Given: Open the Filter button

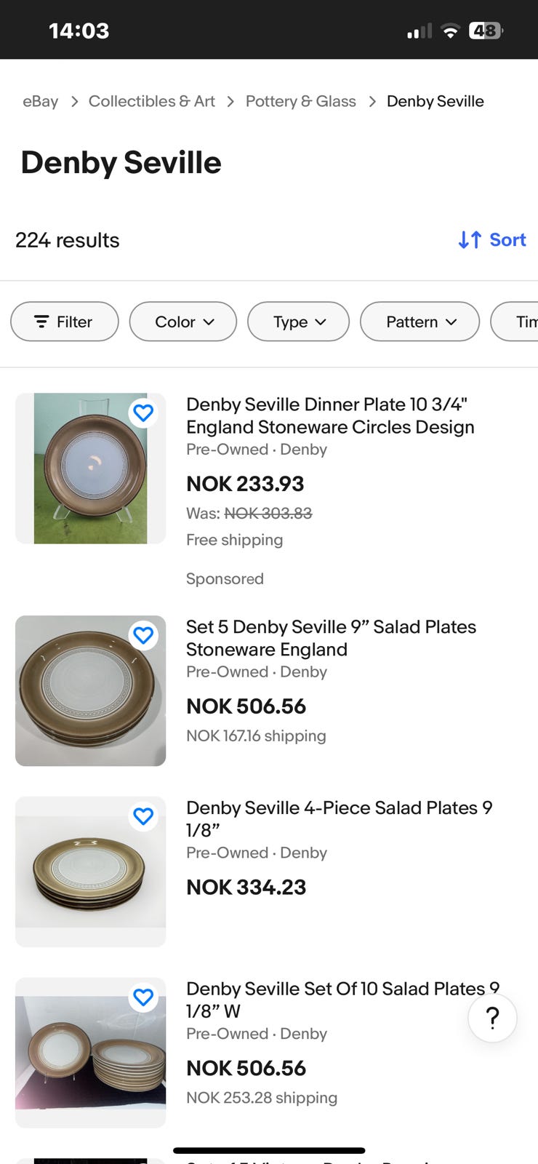Looking at the screenshot, I should 65,322.
